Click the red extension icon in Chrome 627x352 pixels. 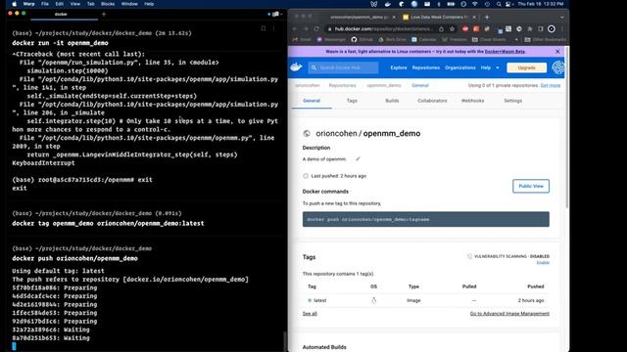465,28
